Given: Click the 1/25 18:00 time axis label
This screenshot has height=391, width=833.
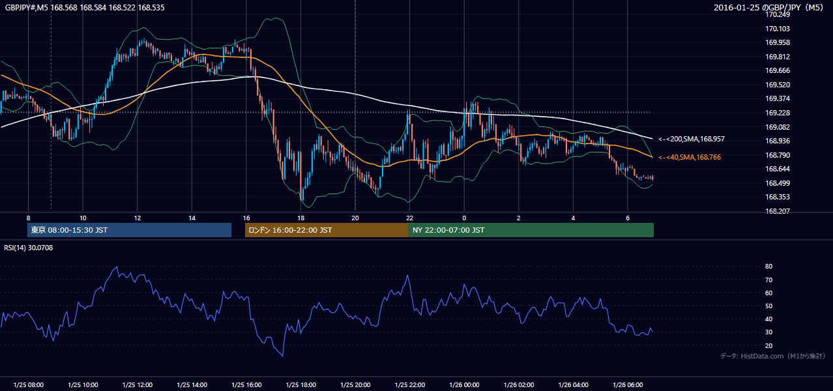Looking at the screenshot, I should click(300, 385).
